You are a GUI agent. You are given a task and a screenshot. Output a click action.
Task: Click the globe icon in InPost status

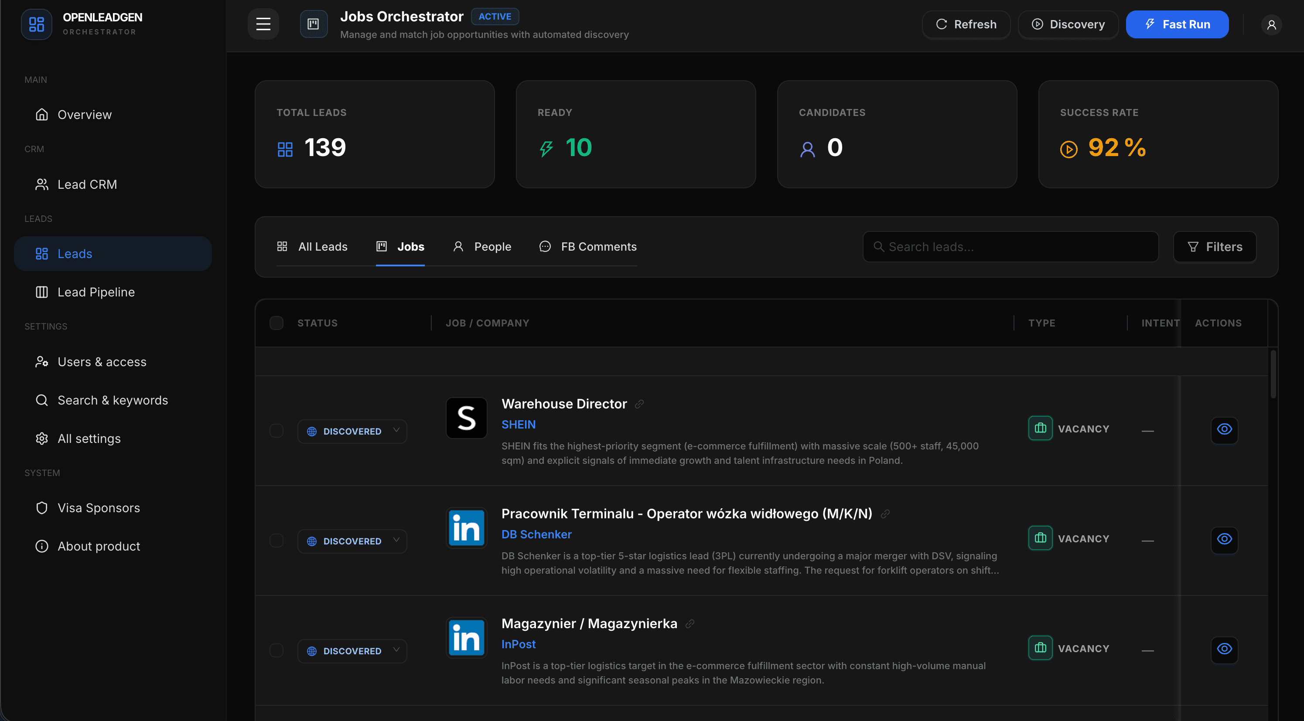click(x=312, y=651)
